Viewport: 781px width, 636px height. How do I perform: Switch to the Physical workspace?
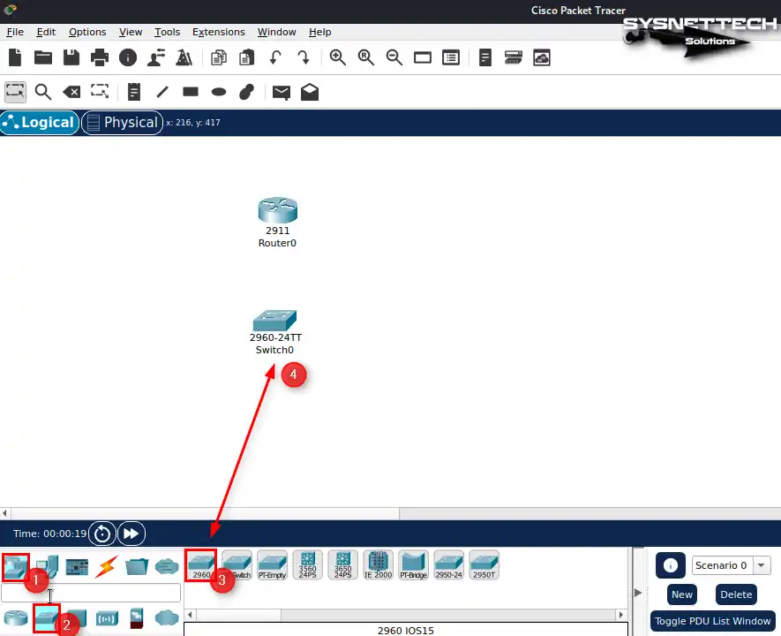point(122,123)
